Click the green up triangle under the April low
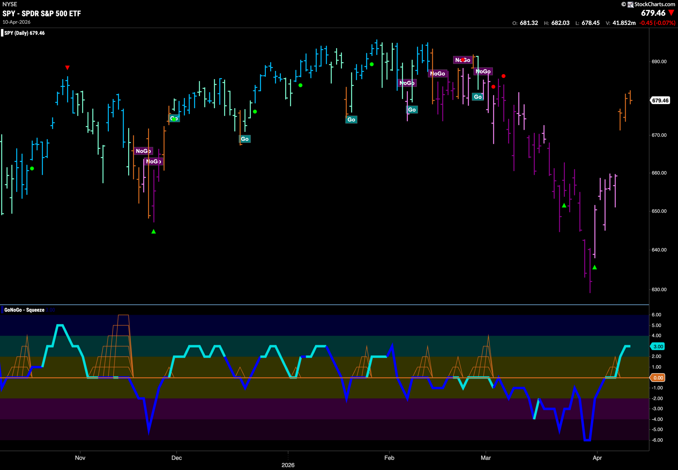This screenshot has width=678, height=470. pyautogui.click(x=595, y=267)
